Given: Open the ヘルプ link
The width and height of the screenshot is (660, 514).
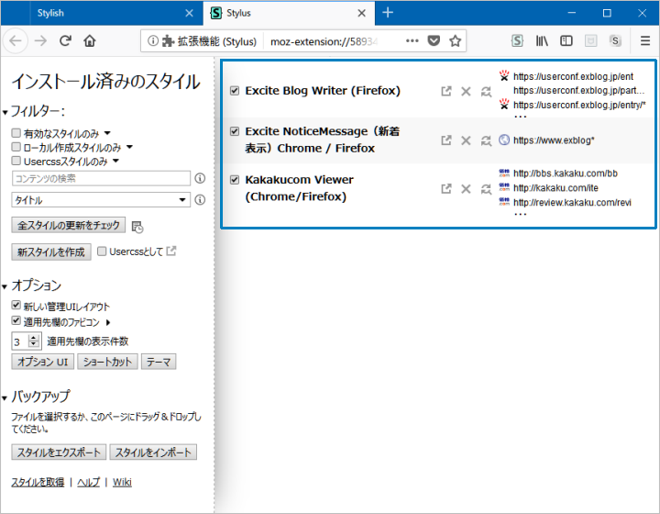Looking at the screenshot, I should tap(88, 482).
